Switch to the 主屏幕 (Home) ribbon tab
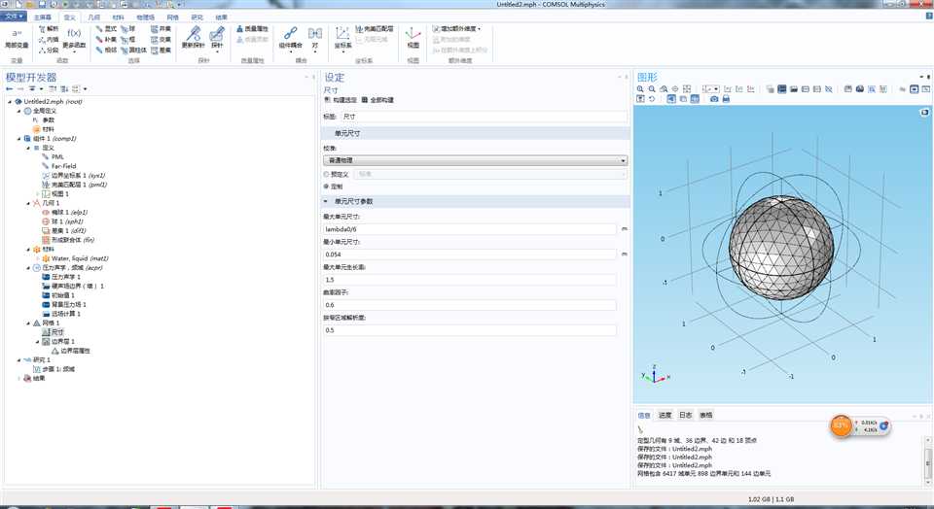 coord(42,17)
